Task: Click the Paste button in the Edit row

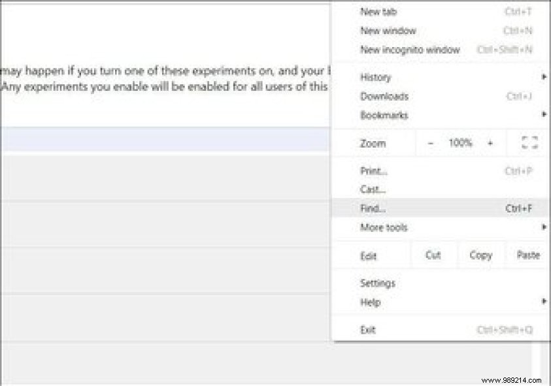Action: click(x=527, y=255)
